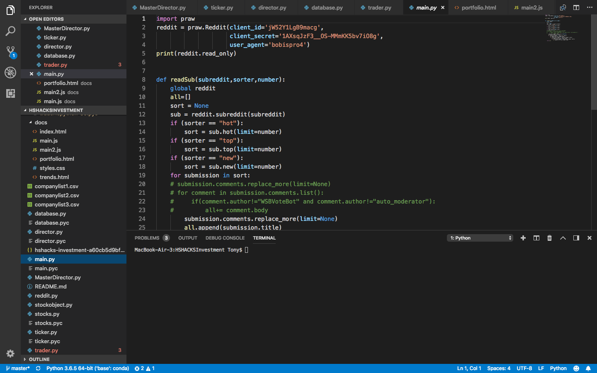
Task: Kill the terminal with trash icon
Action: pyautogui.click(x=550, y=238)
